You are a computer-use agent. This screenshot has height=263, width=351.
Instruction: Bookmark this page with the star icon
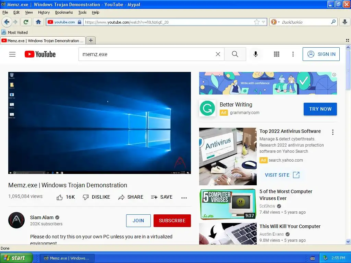(x=256, y=22)
